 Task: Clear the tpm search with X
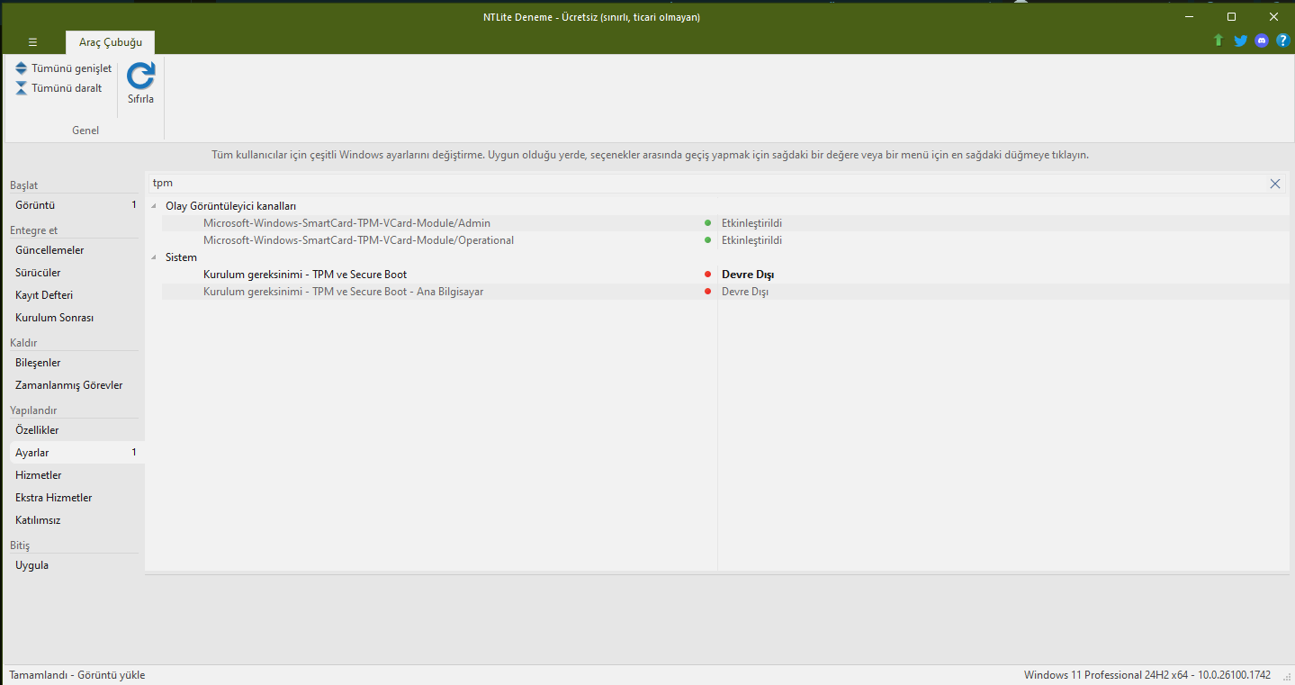point(1275,184)
